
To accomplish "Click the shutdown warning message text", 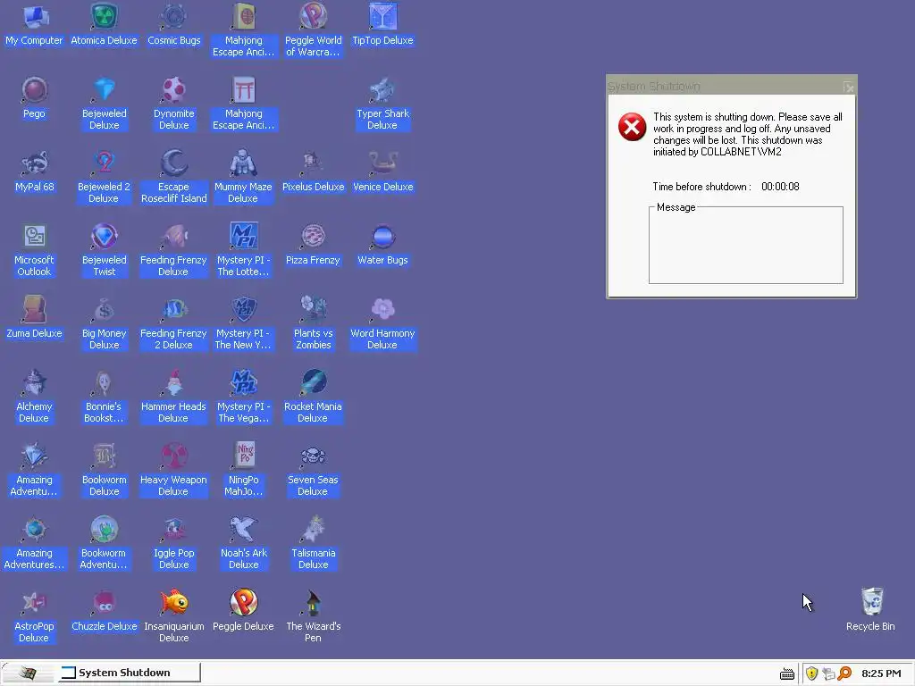I will pyautogui.click(x=748, y=134).
